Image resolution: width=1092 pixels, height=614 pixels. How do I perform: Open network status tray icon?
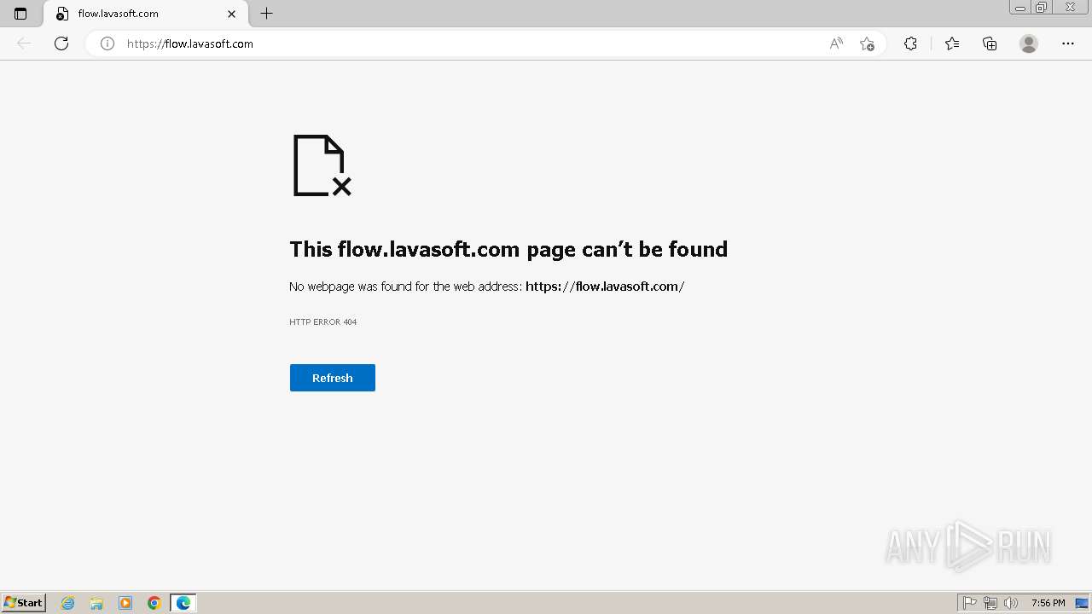click(990, 603)
